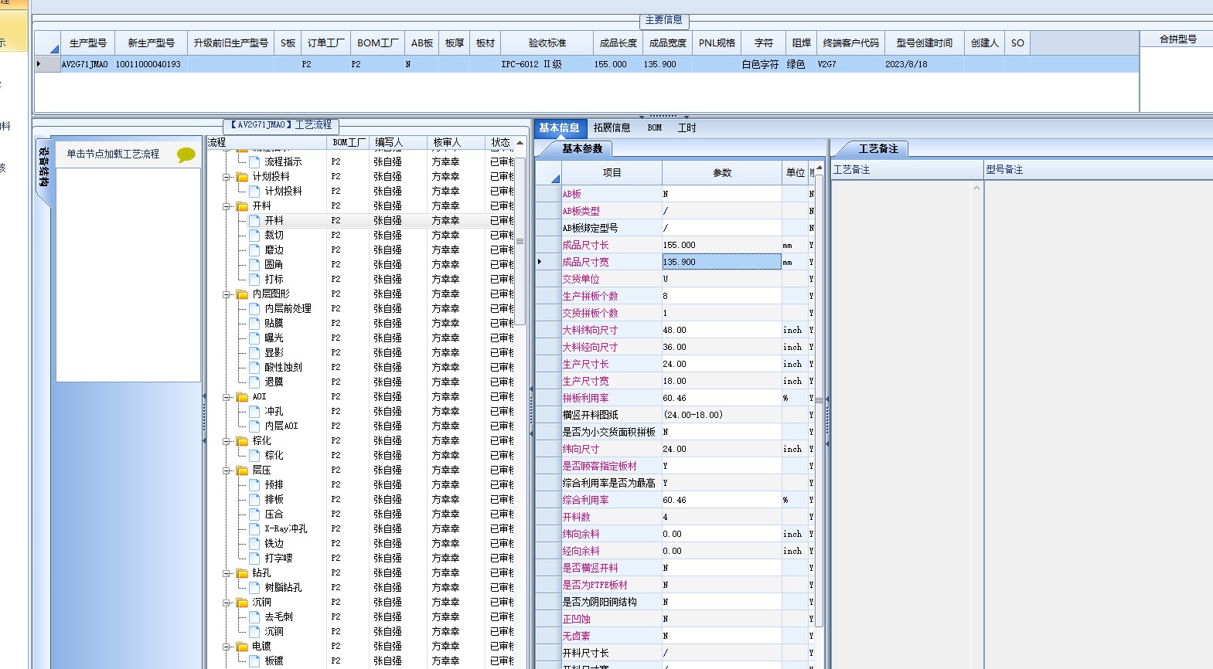
Task: Click the document icon beside 酸性蚀刻
Action: [254, 367]
